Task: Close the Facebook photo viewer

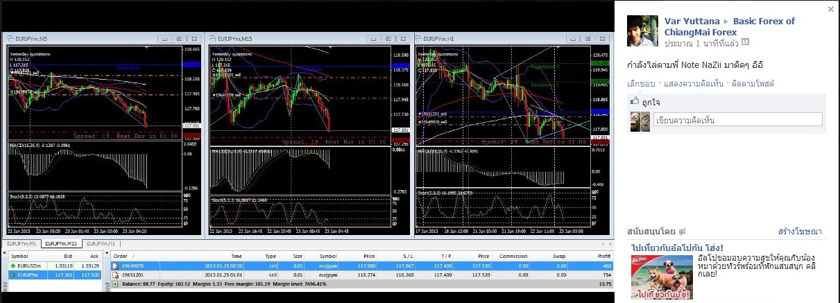Action: (x=831, y=9)
